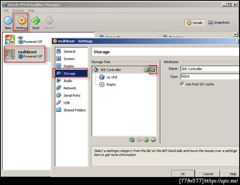Open the controller Type combo box
Viewport: 240px width, 185px height.
[x=210, y=77]
